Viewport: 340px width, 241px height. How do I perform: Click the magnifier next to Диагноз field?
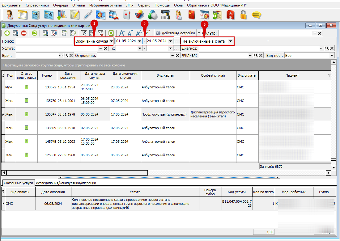pyautogui.click(x=327, y=48)
